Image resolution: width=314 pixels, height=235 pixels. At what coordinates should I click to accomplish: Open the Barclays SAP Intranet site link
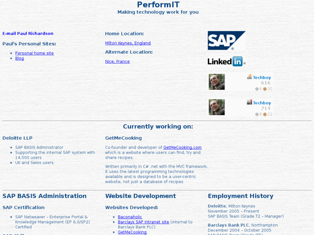[143, 222]
